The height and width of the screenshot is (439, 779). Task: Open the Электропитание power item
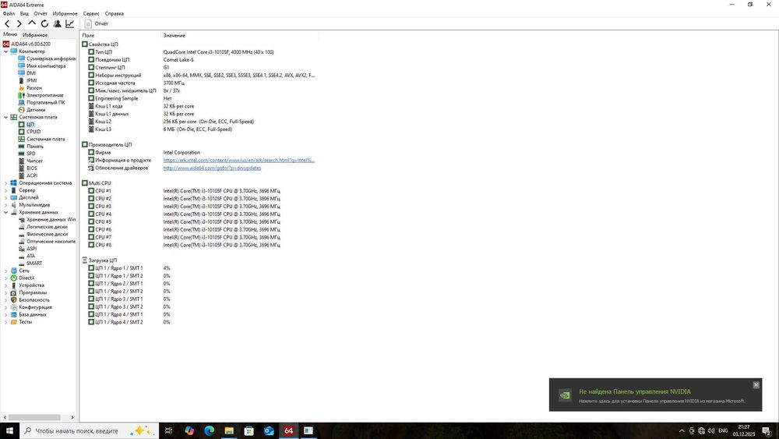(41, 95)
